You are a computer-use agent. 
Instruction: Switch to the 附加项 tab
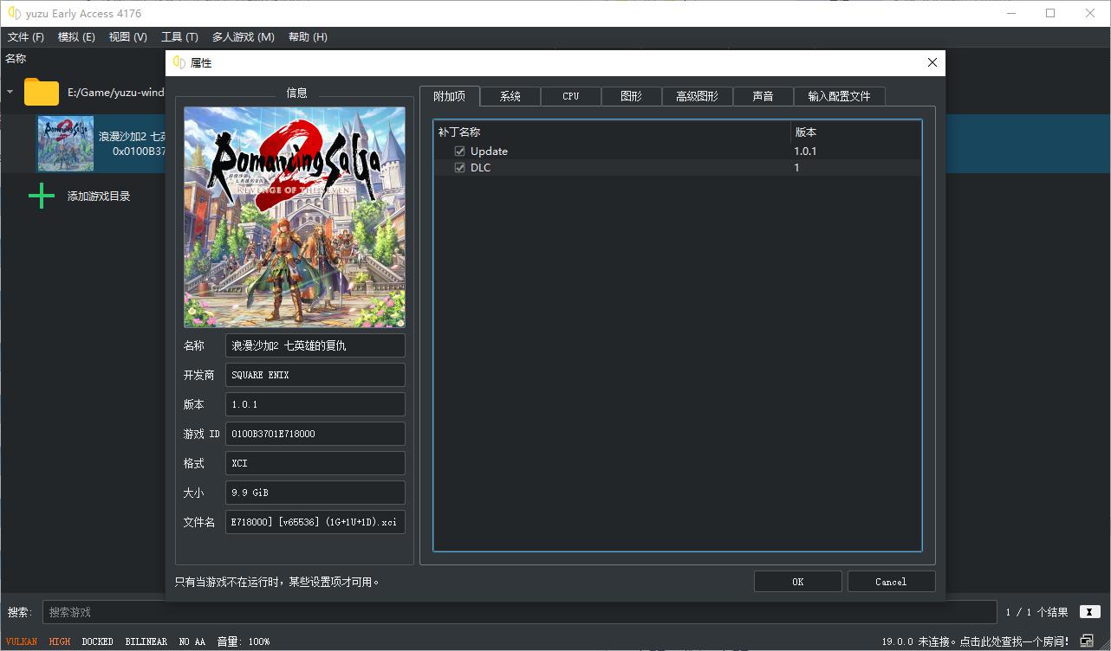pyautogui.click(x=450, y=96)
